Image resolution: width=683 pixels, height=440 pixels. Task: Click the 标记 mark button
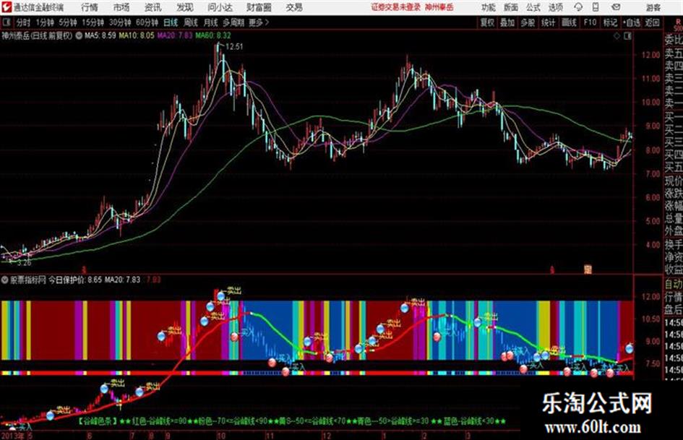[610, 22]
